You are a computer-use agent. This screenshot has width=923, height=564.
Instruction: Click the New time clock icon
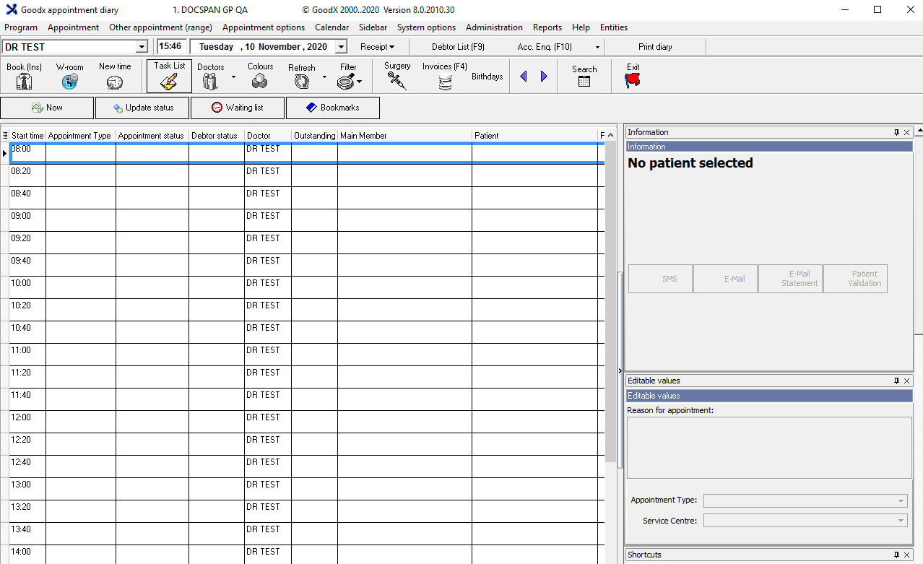click(x=114, y=82)
